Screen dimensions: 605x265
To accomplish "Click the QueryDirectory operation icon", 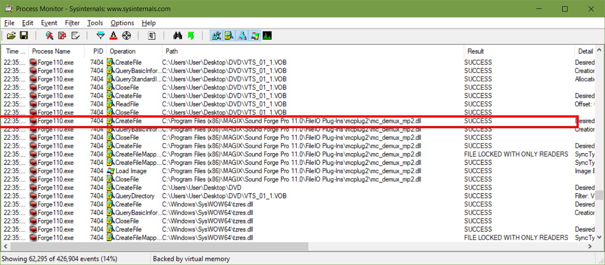I will 111,196.
